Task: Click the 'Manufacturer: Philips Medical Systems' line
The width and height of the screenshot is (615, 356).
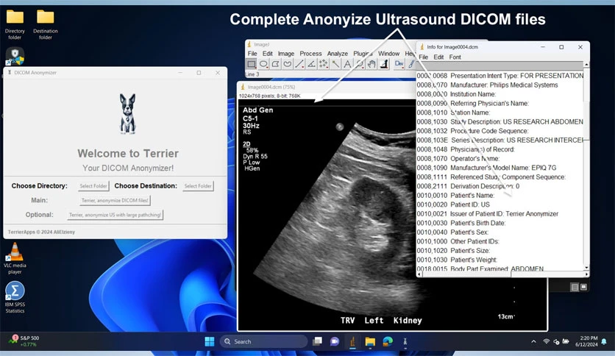Action: point(487,85)
